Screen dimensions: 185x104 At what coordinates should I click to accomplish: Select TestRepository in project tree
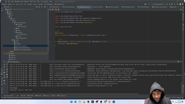pos(22,34)
